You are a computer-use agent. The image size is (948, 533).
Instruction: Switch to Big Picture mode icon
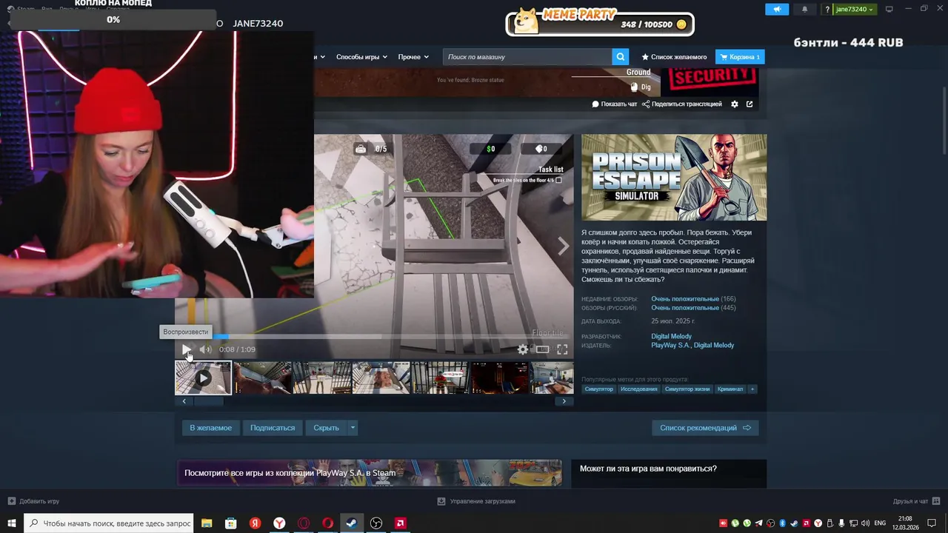[x=889, y=9]
